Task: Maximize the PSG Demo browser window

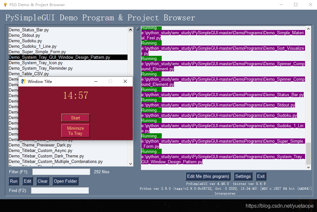Action: [296, 5]
